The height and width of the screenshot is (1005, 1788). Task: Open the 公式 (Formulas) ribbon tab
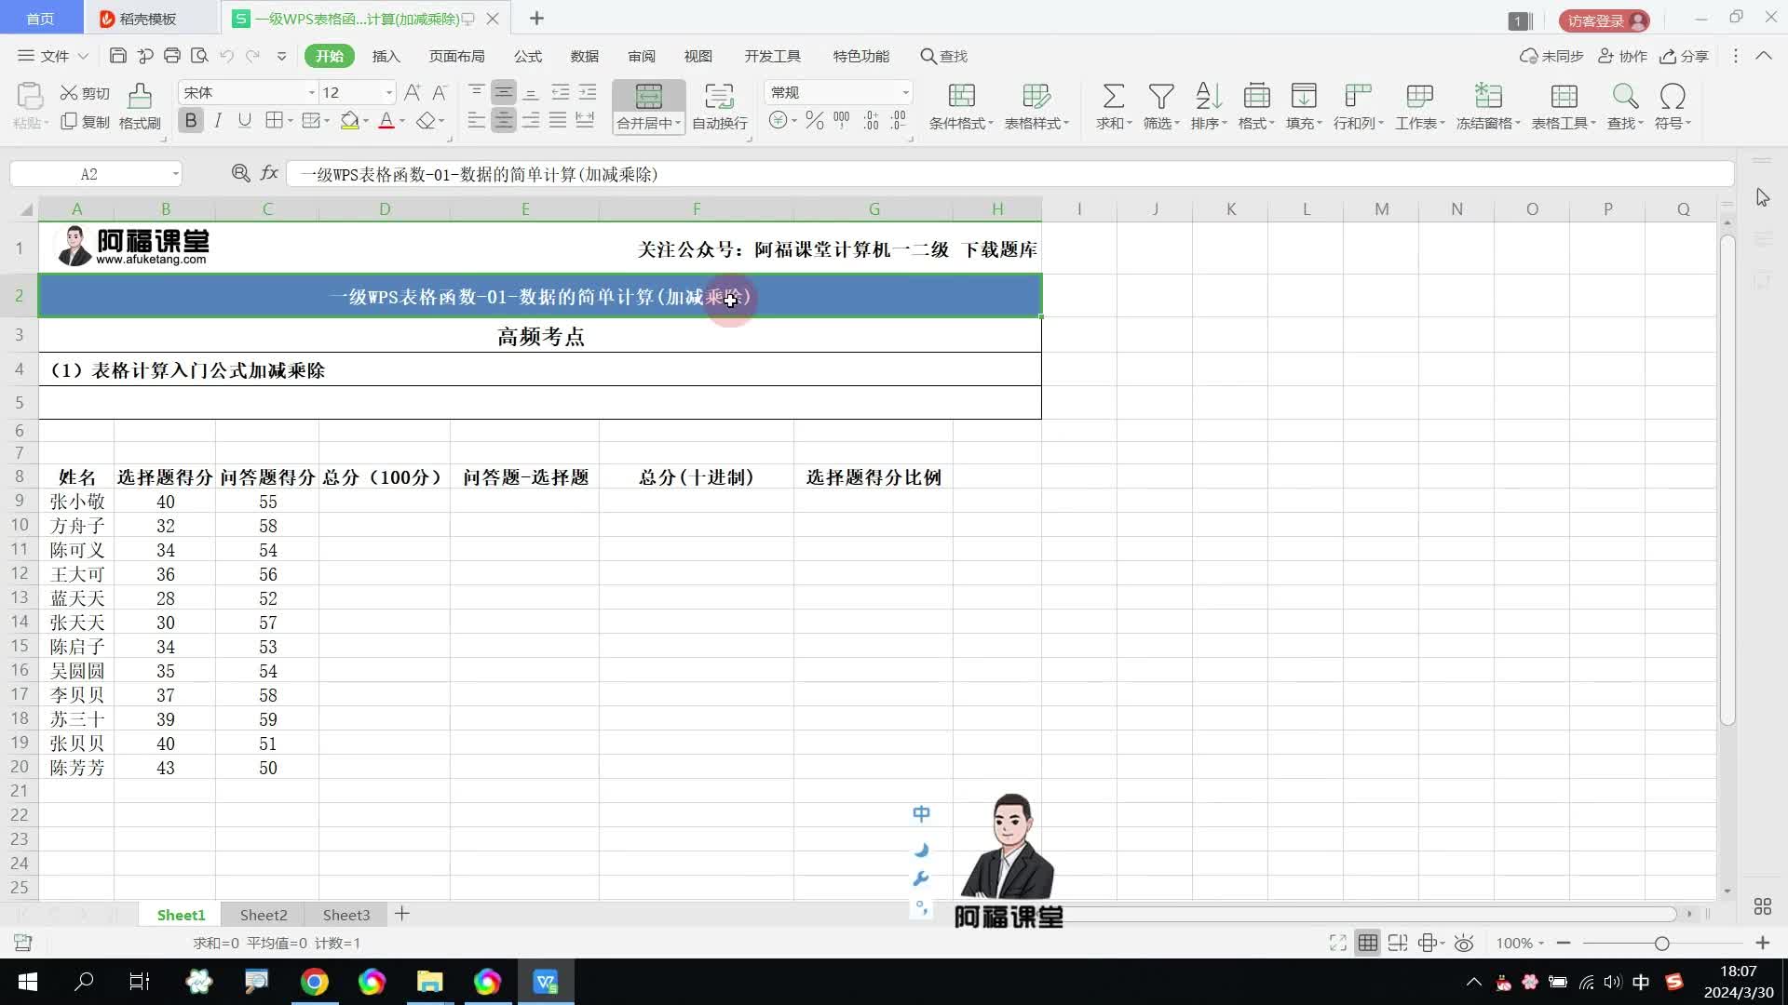pyautogui.click(x=527, y=56)
